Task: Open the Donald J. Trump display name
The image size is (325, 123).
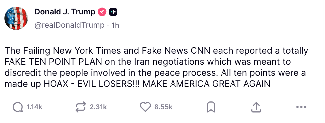Action: point(64,12)
